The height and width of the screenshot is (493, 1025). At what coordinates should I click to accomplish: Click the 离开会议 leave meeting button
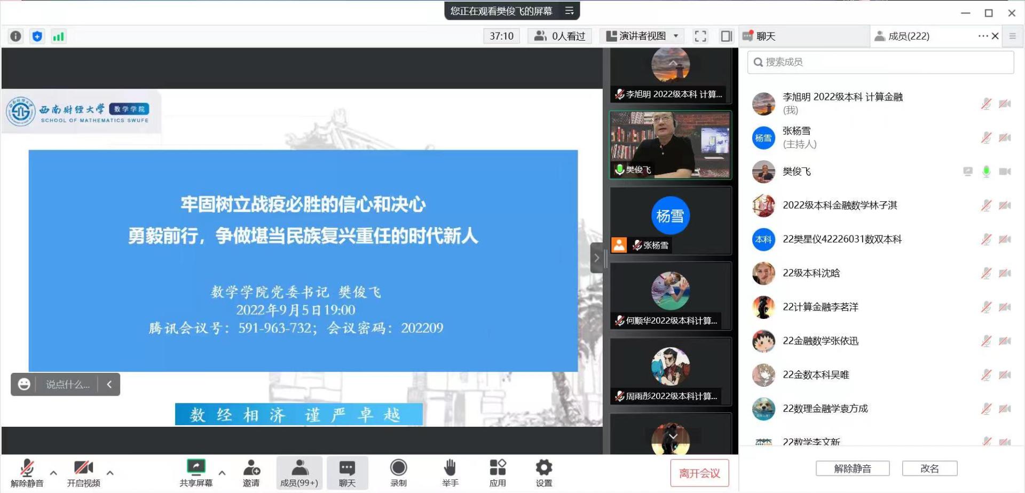(699, 473)
